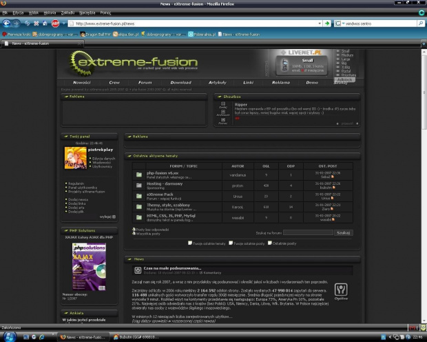Open the Pierwsze kroki bookmark
This screenshot has height=342, width=427.
click(17, 34)
